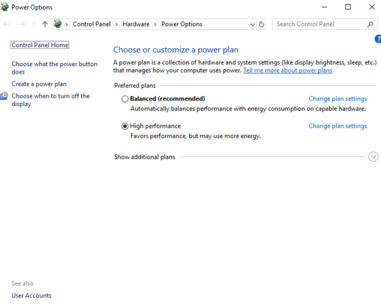Image resolution: width=381 pixels, height=305 pixels.
Task: Open the recent locations dropdown arrow
Action: pos(34,24)
